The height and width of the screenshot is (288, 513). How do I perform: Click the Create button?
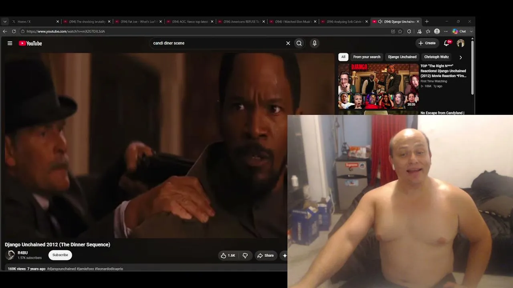tap(427, 43)
